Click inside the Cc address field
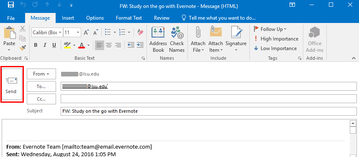359x157 pixels. tap(208, 99)
